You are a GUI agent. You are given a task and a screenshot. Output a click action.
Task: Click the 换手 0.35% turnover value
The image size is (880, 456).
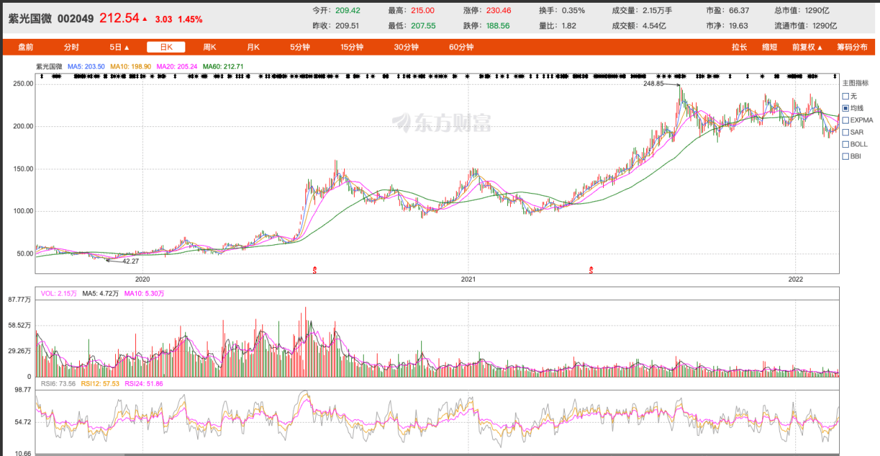pos(573,10)
